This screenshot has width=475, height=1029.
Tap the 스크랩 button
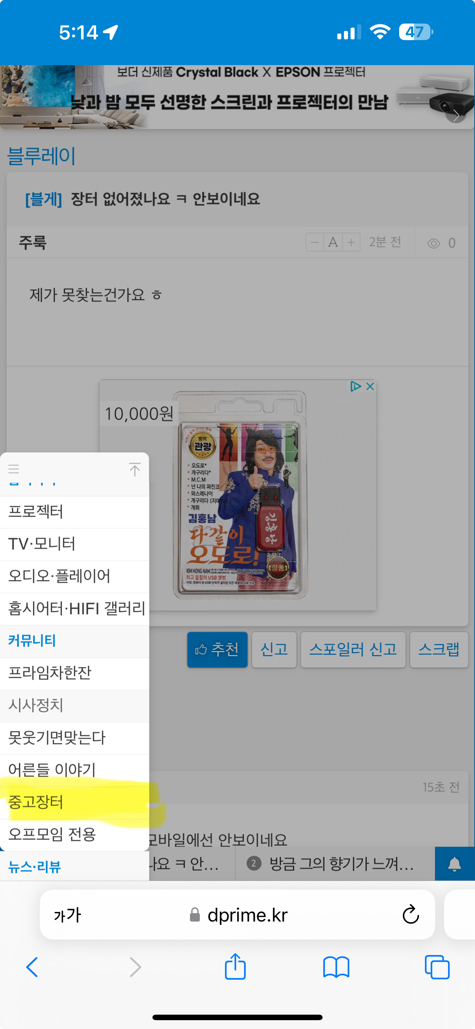439,650
